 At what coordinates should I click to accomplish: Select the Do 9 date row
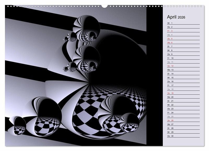pos(183,54)
